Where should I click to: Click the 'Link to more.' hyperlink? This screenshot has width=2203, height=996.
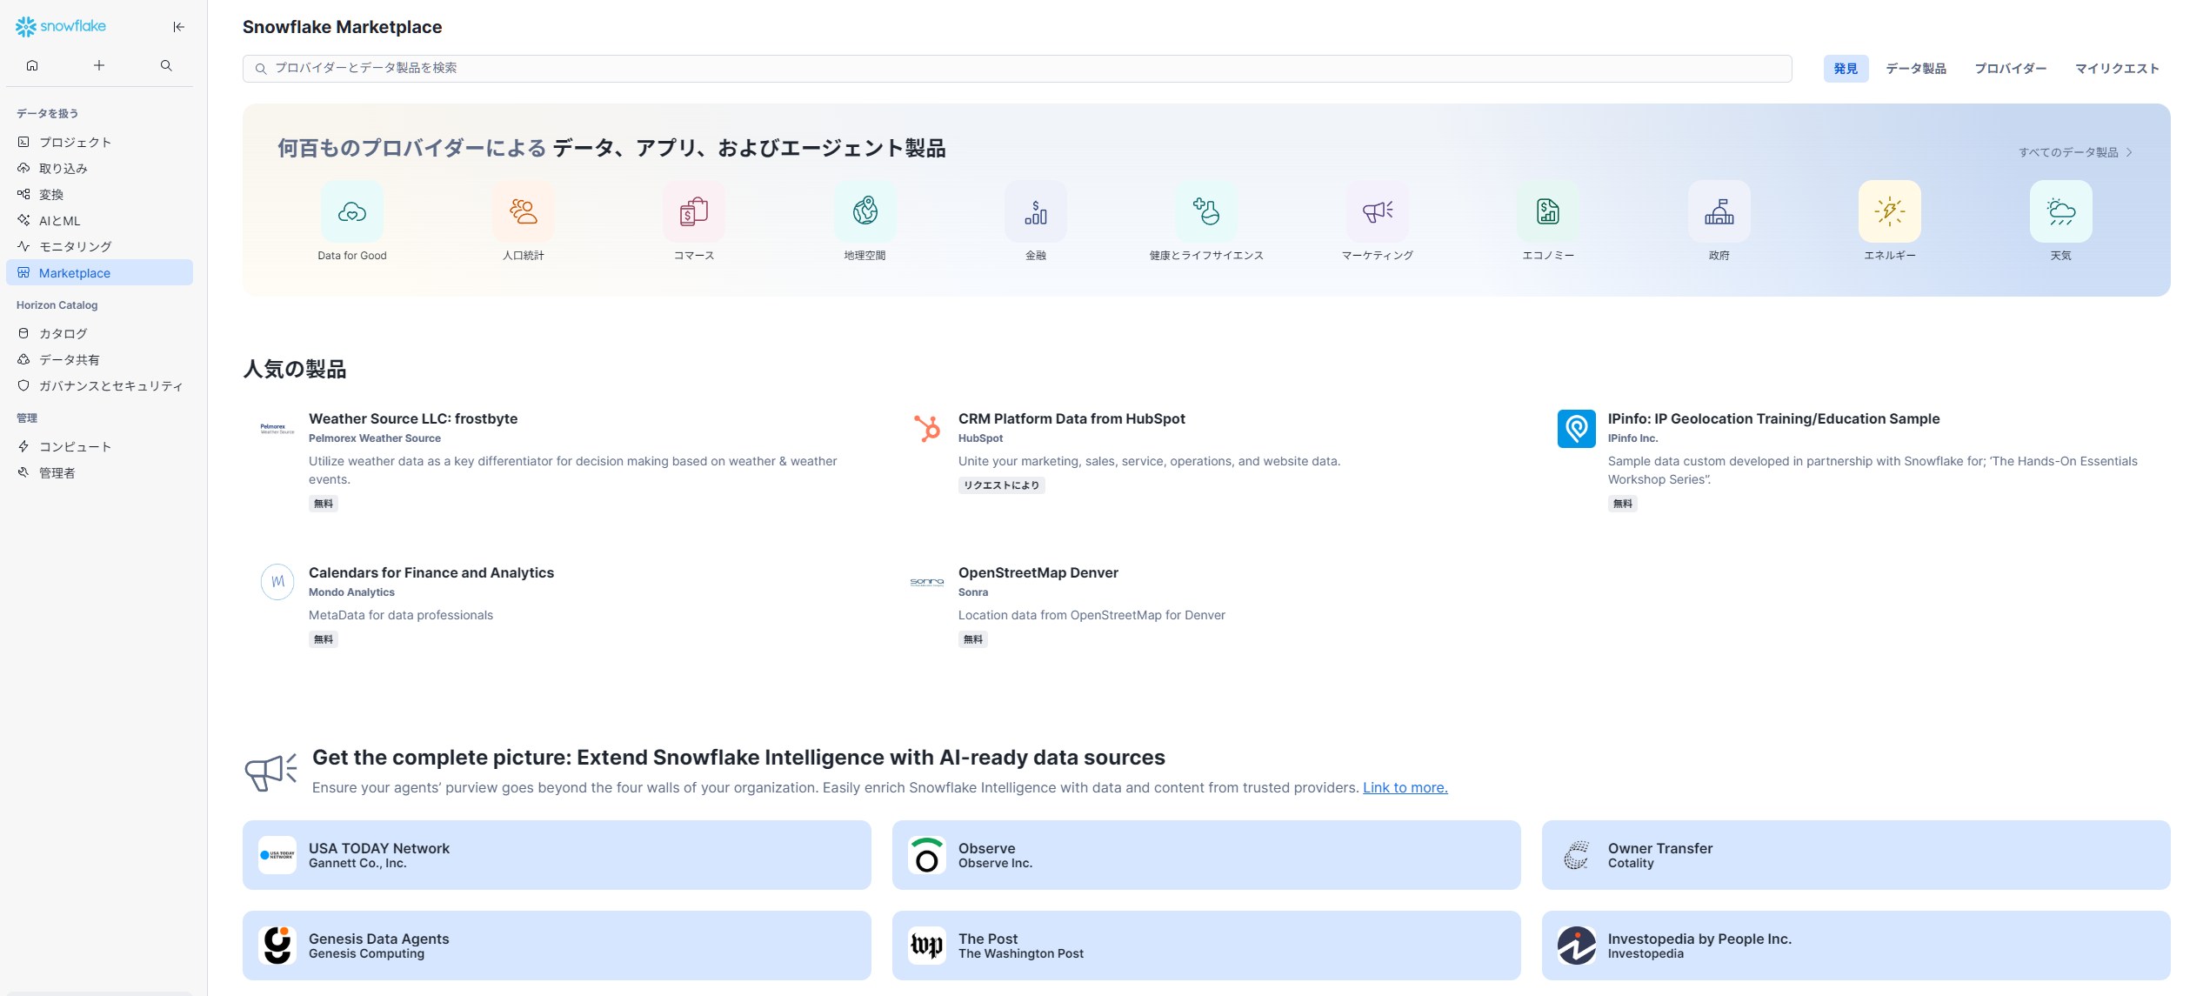coord(1405,787)
